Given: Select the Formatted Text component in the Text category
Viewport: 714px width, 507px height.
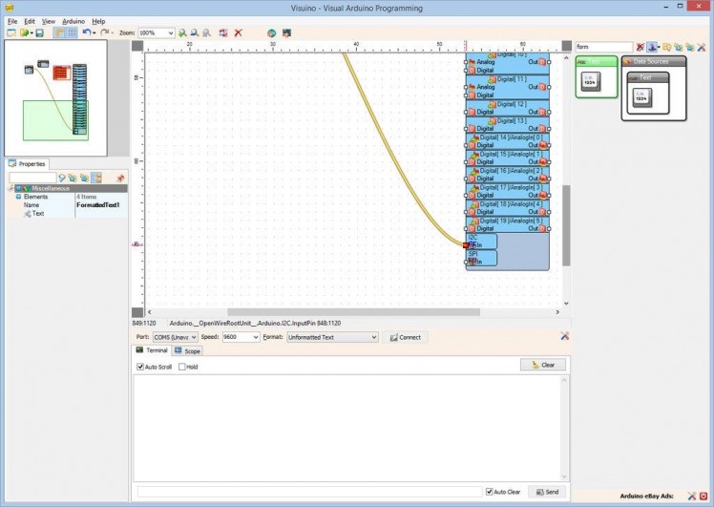Looking at the screenshot, I should click(593, 83).
